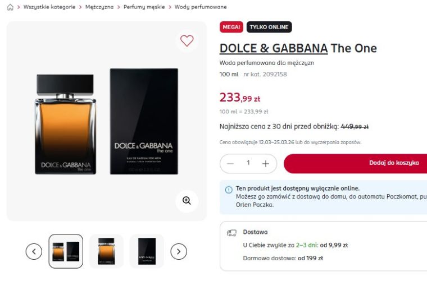This screenshot has width=427, height=281.
Task: Go to previous product image arrow
Action: 34,251
